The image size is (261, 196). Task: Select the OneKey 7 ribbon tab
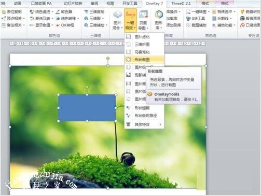point(154,4)
